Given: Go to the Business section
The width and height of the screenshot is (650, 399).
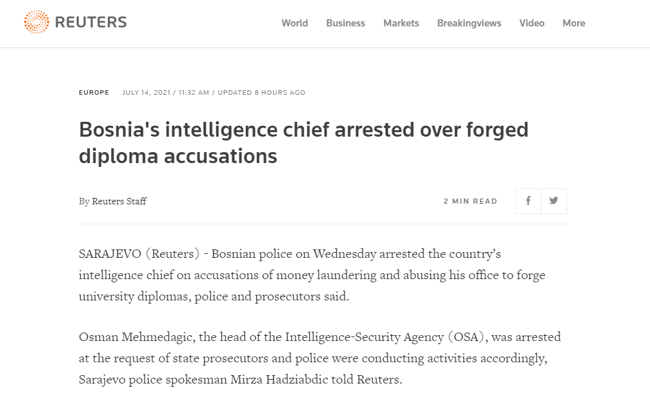Looking at the screenshot, I should (x=345, y=23).
